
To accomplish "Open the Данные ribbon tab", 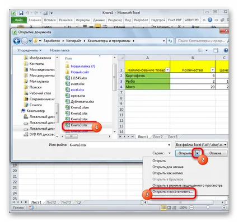I will pyautogui.click(x=99, y=20).
